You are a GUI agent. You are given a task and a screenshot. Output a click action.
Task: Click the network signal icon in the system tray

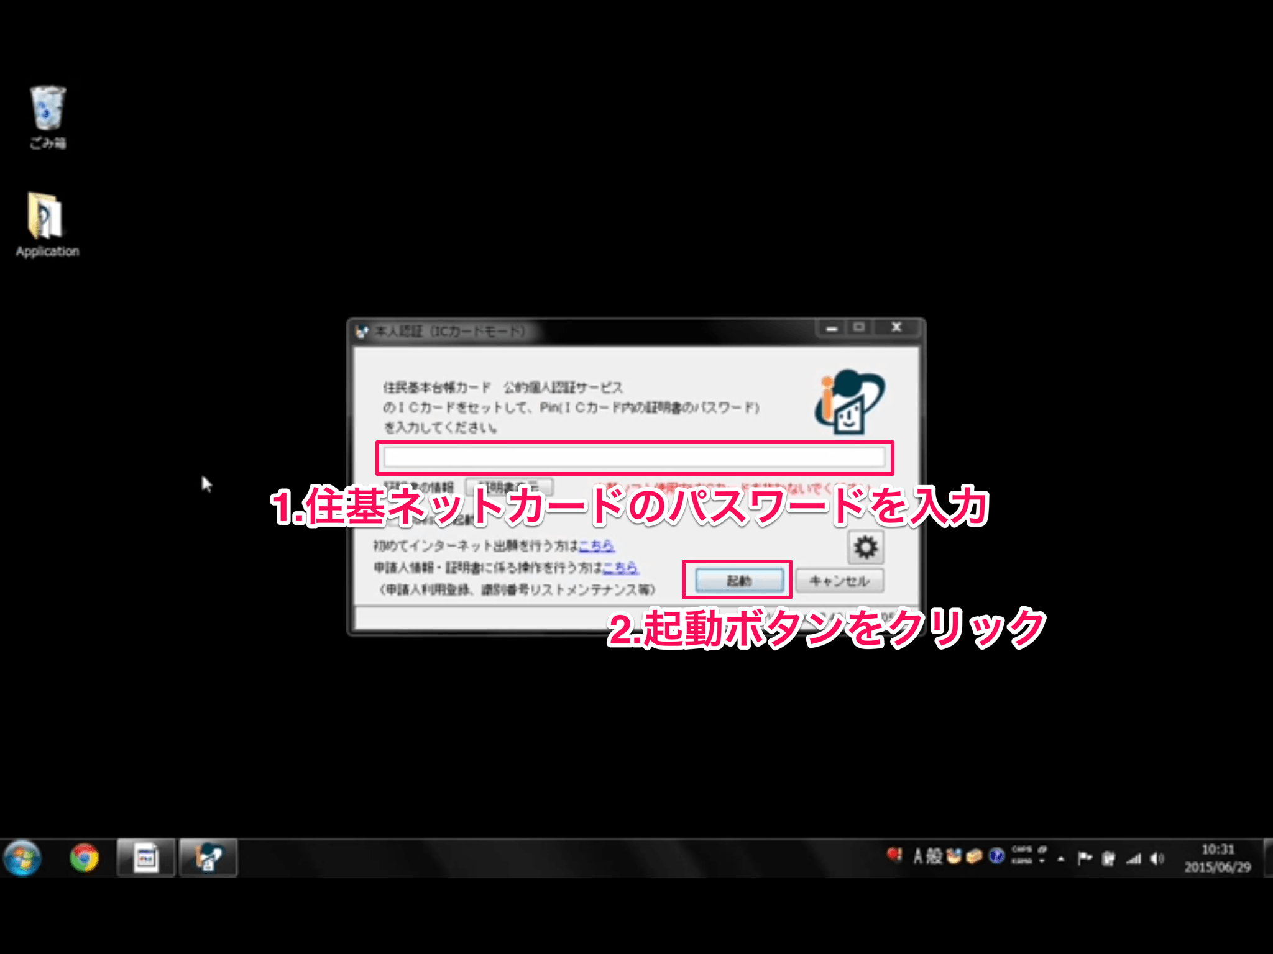pos(1134,858)
